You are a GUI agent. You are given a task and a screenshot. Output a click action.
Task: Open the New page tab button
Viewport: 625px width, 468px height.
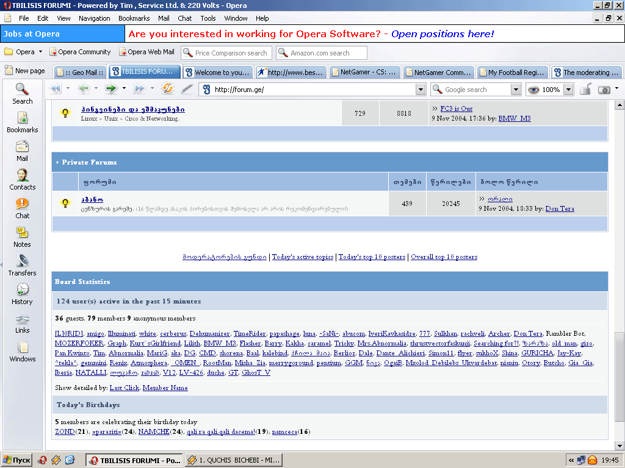pos(24,71)
